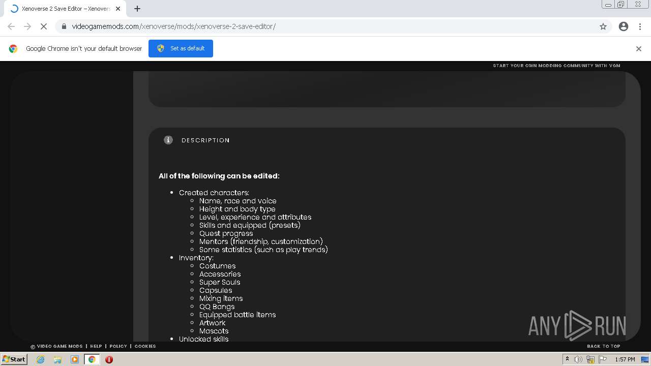Switch to Chrome taskbar icon
The image size is (651, 366).
[x=92, y=359]
